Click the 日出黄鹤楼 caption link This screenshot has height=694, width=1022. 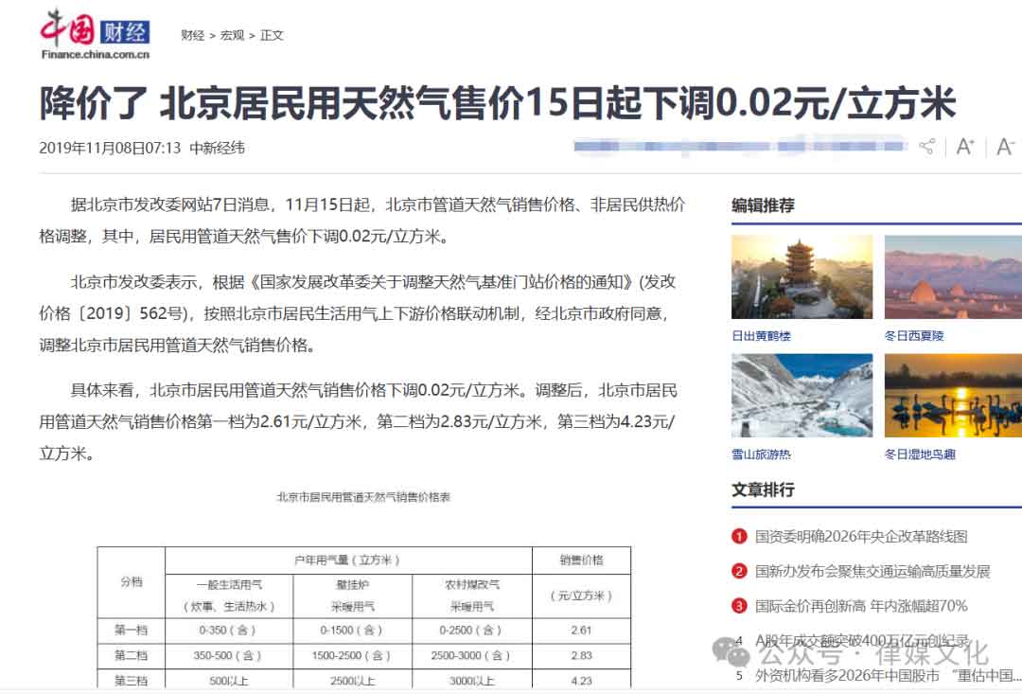tap(761, 336)
